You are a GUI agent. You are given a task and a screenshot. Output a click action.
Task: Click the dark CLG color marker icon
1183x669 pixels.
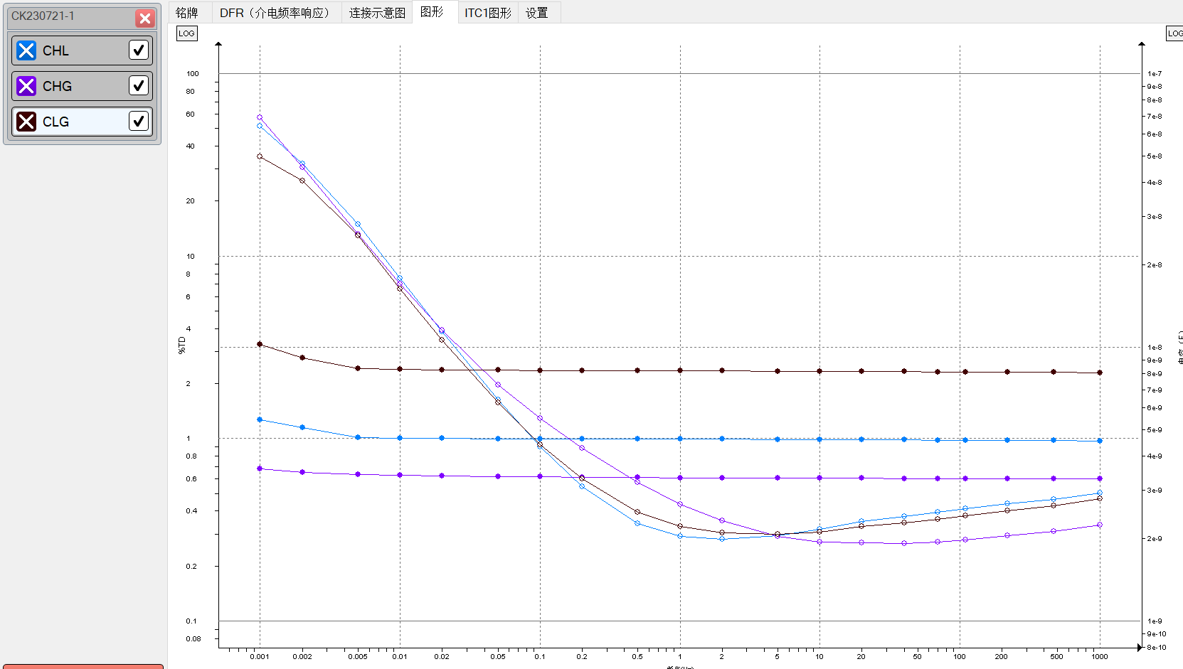(26, 121)
